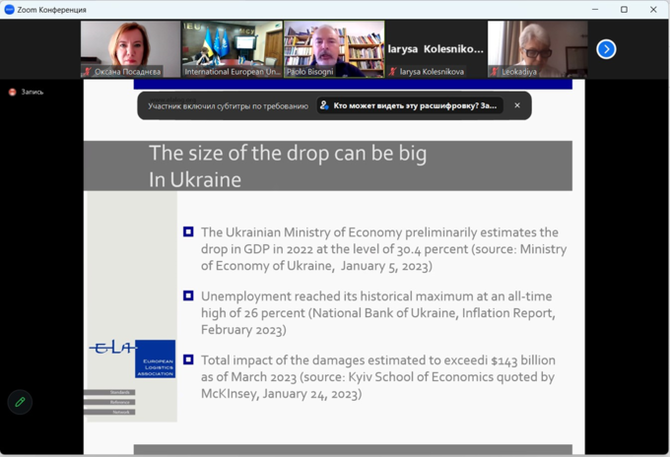
Task: Click muted mic icon beside larysa Kolesnikova's name
Action: click(x=393, y=72)
